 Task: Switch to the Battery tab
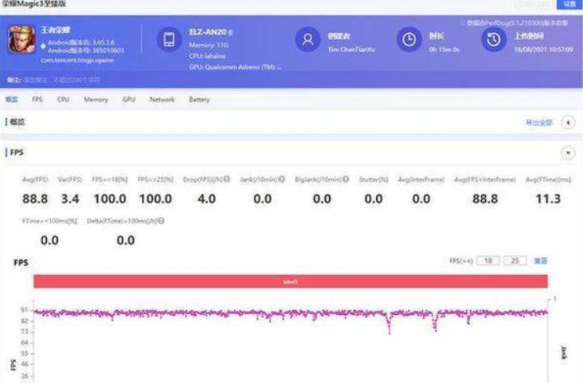[x=199, y=99]
